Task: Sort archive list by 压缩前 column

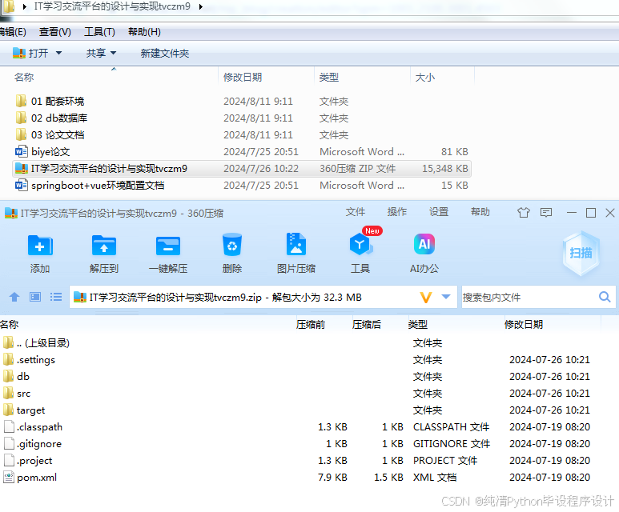Action: click(311, 325)
